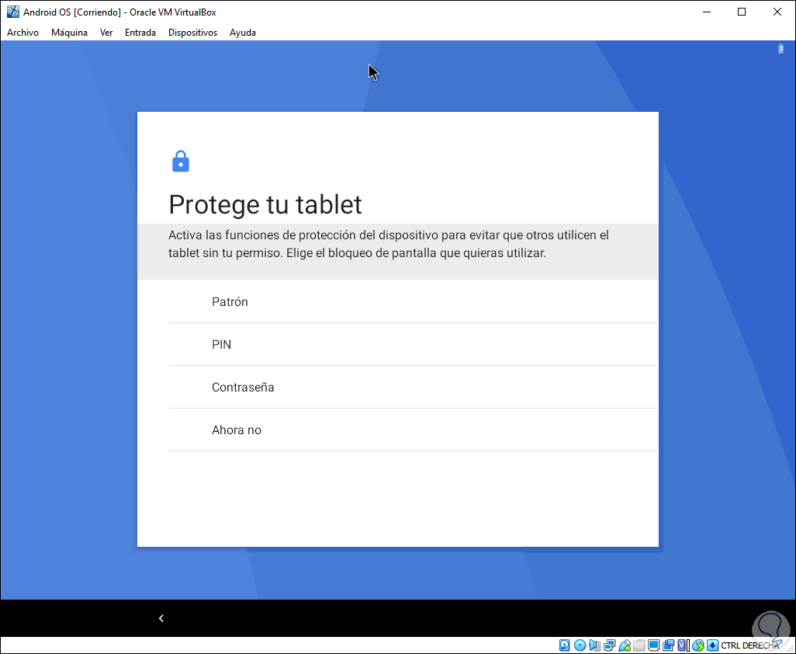Open the Ayuda menu
The image size is (796, 654).
coord(243,33)
